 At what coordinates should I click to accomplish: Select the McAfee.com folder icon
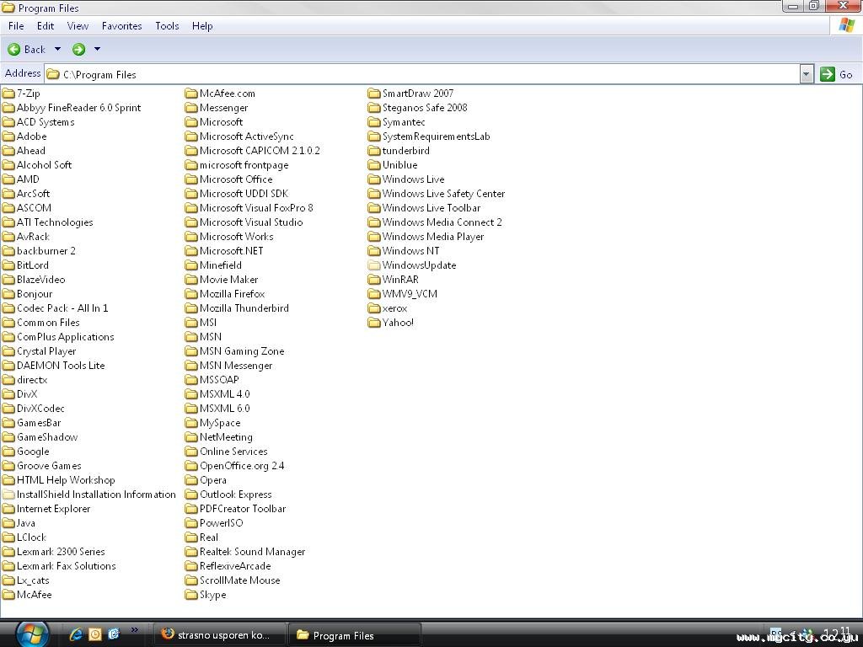tap(191, 94)
